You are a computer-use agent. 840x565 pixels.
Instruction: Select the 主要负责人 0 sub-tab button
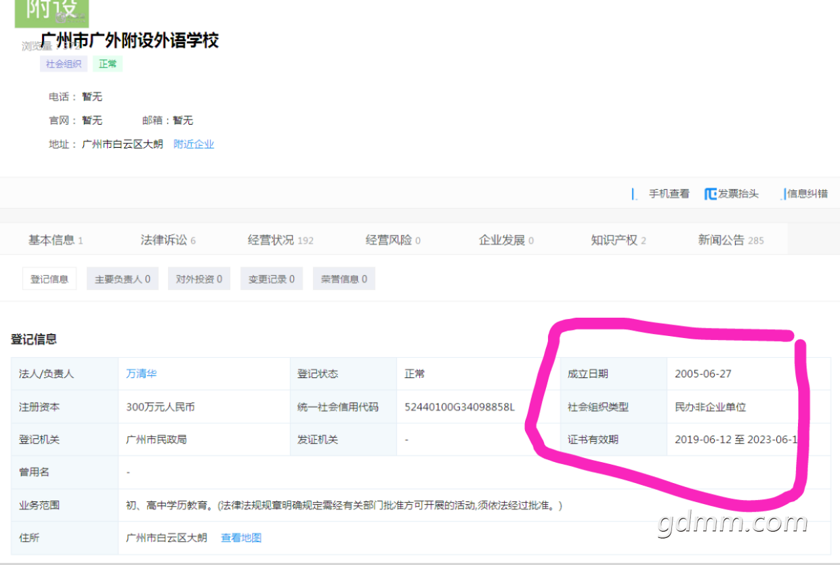[x=123, y=279]
